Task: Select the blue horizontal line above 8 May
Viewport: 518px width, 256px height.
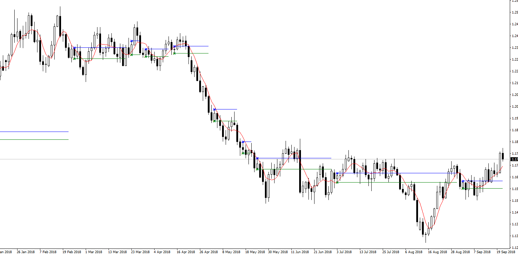Action: coord(226,109)
